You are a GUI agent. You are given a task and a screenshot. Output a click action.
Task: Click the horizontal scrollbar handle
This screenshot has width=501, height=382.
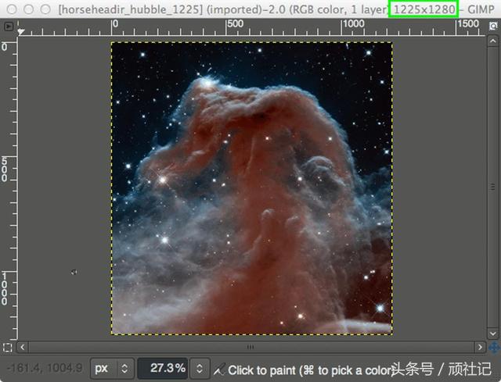[250, 347]
